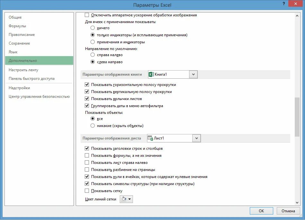Click the scrollbar down arrow
Image resolution: width=305 pixels, height=220 pixels.
297,202
